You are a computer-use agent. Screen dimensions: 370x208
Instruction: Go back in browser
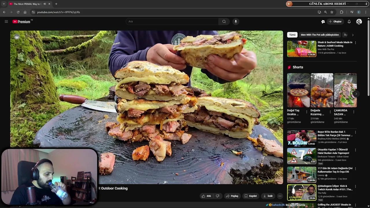coord(4,12)
